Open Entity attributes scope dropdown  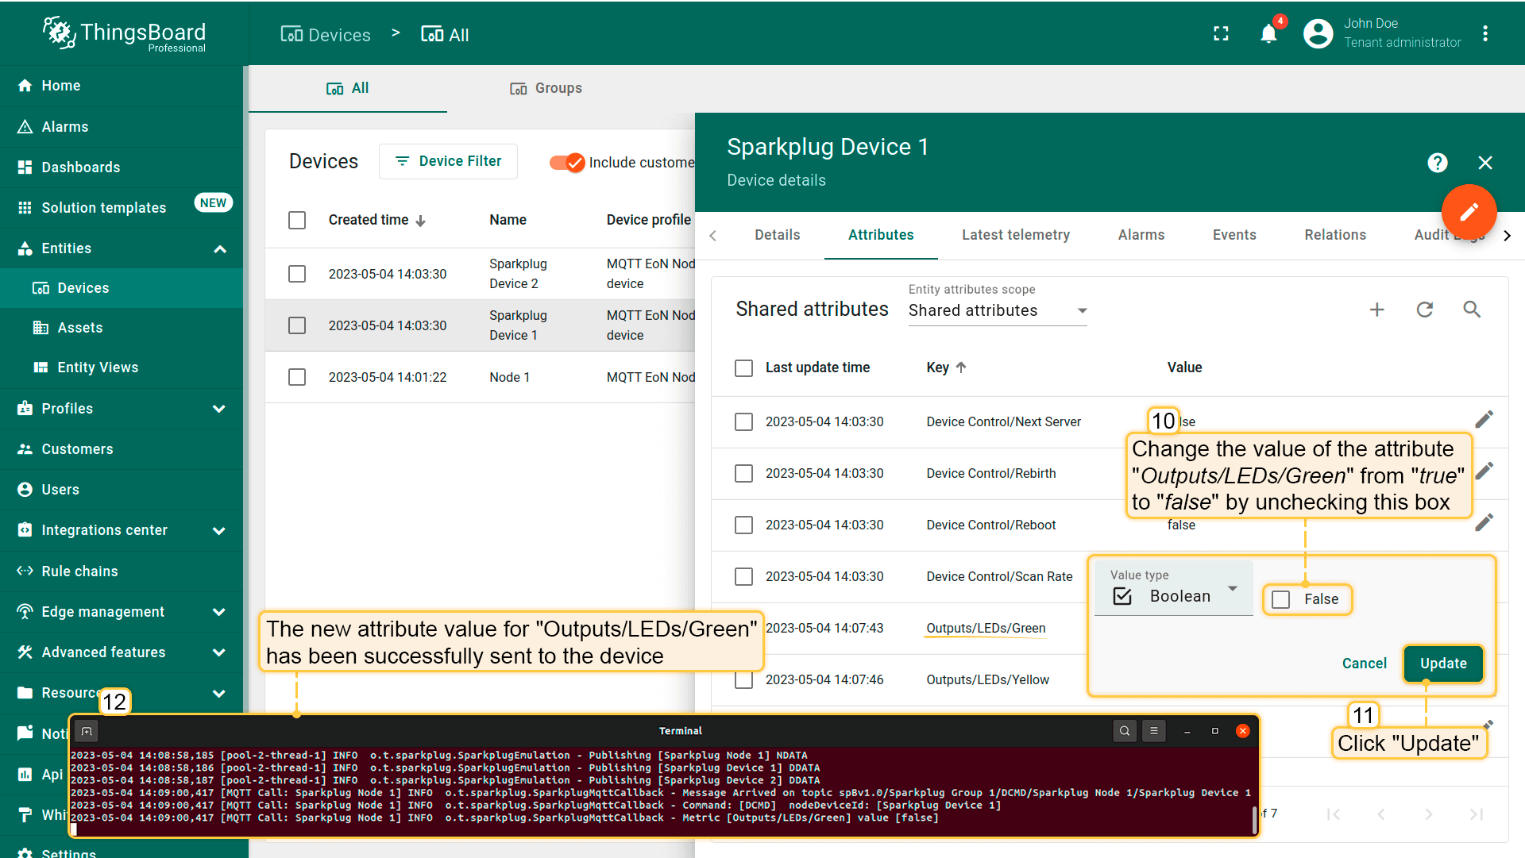click(x=998, y=310)
